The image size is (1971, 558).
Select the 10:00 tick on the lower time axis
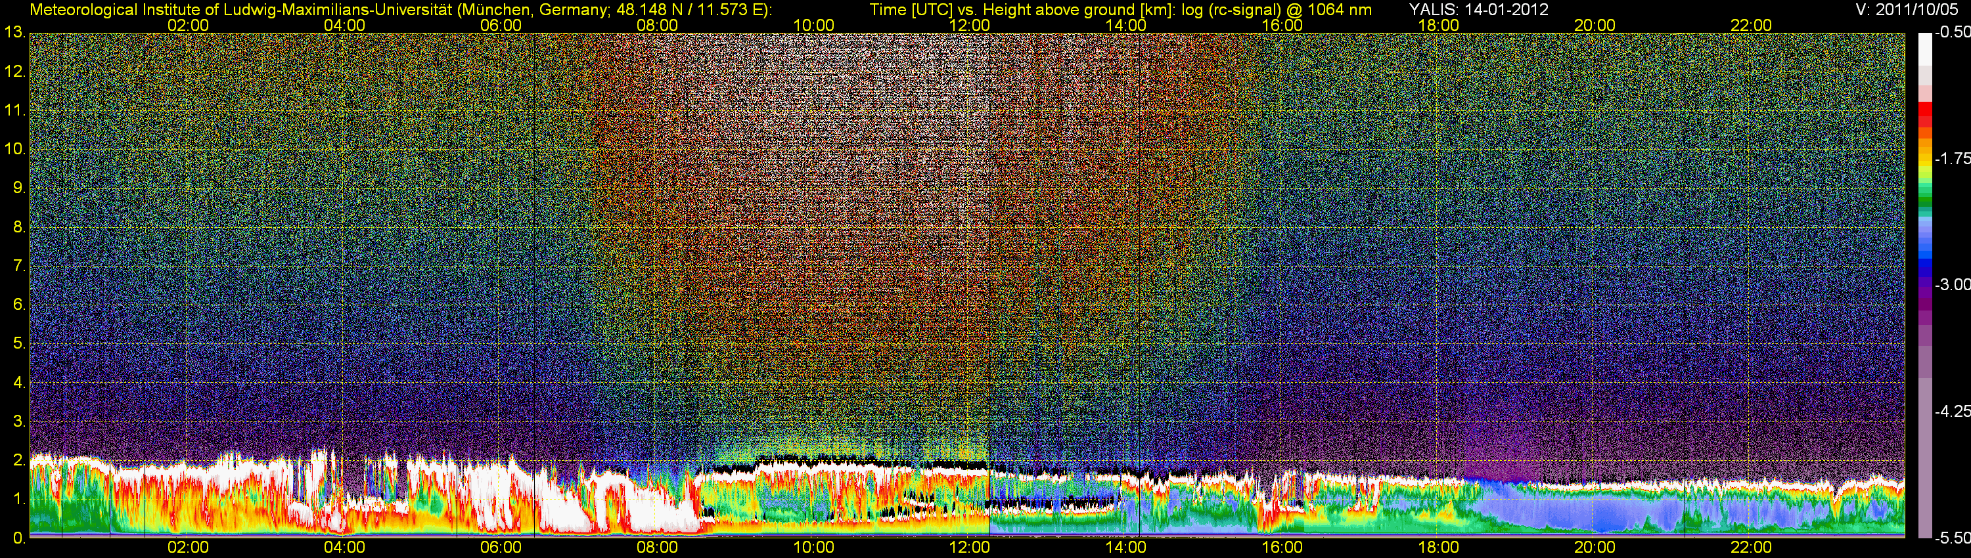813,547
